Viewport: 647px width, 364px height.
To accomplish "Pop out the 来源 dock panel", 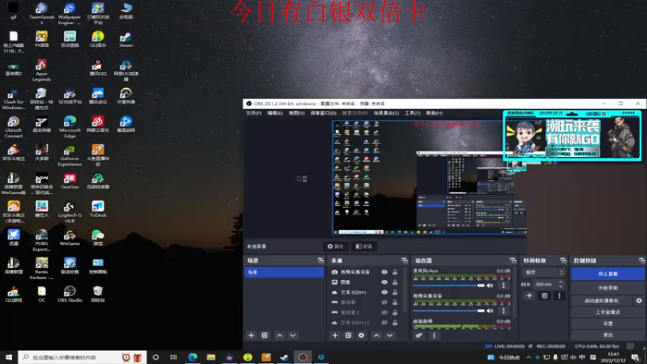I will click(404, 260).
